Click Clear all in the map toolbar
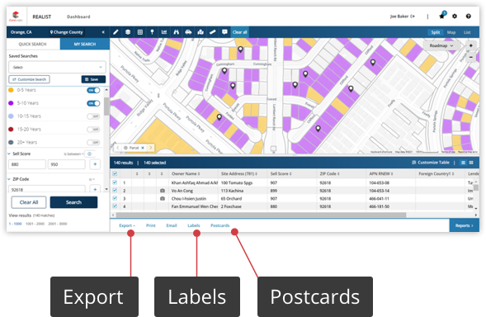The image size is (486, 317). coord(239,32)
